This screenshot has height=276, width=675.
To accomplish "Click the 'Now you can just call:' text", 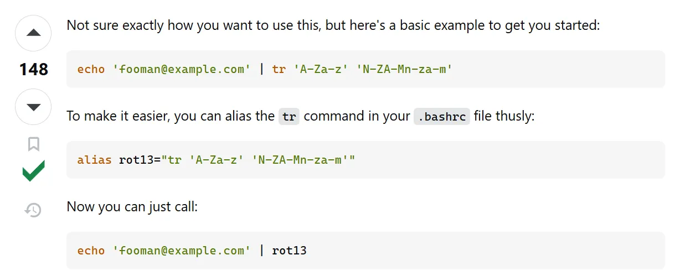I will pos(132,207).
